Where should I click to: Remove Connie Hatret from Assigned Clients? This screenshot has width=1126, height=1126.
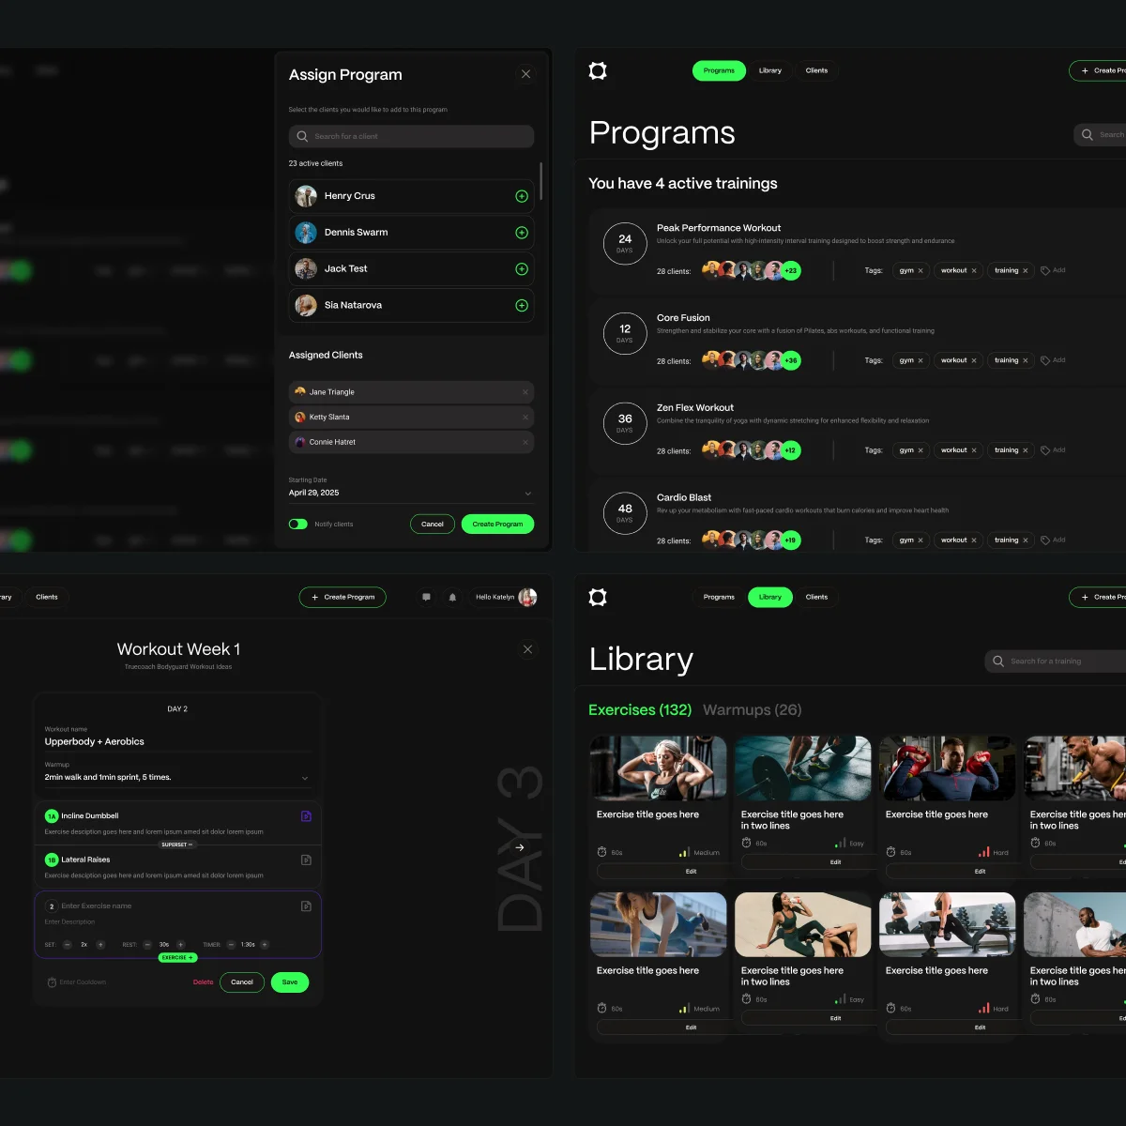[x=525, y=442]
